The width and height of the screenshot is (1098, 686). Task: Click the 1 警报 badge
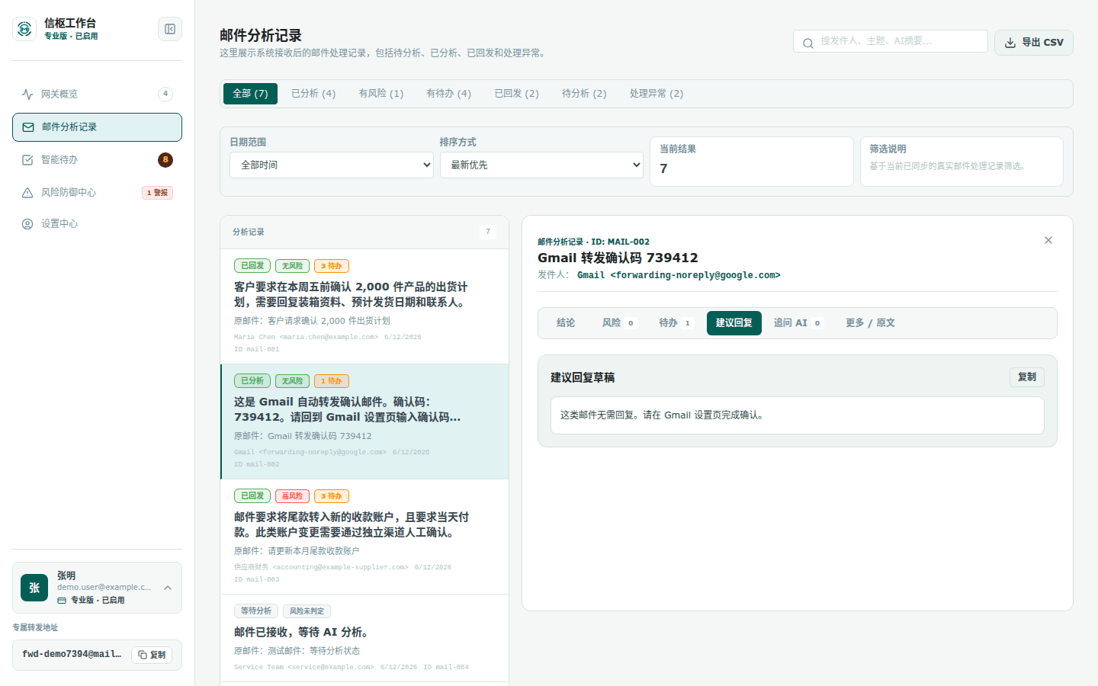point(158,193)
